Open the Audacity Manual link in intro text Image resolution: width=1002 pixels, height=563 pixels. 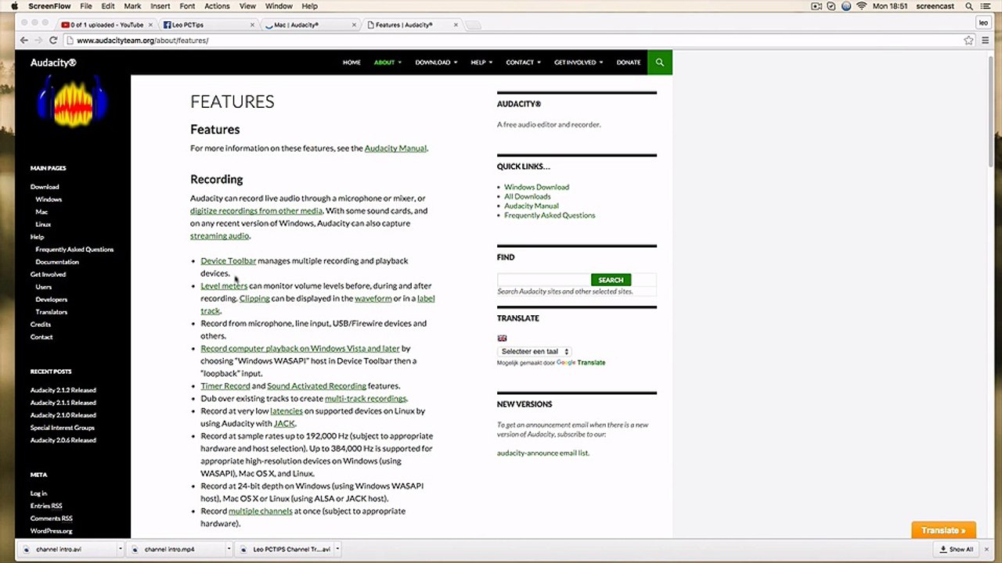pyautogui.click(x=395, y=148)
